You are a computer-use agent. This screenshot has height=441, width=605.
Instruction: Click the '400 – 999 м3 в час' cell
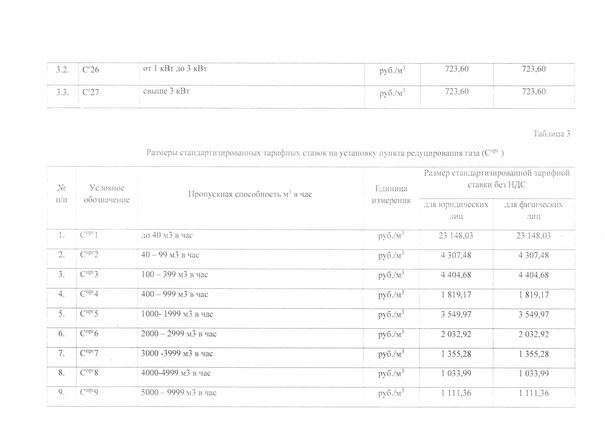174,294
